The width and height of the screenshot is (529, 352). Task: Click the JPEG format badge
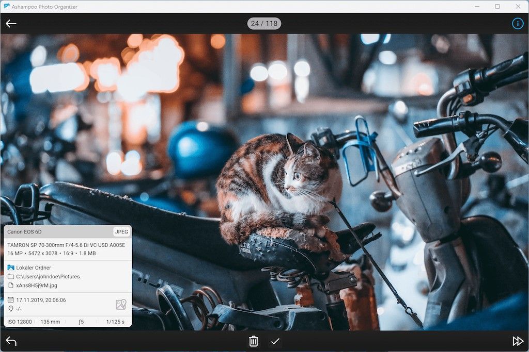(122, 232)
